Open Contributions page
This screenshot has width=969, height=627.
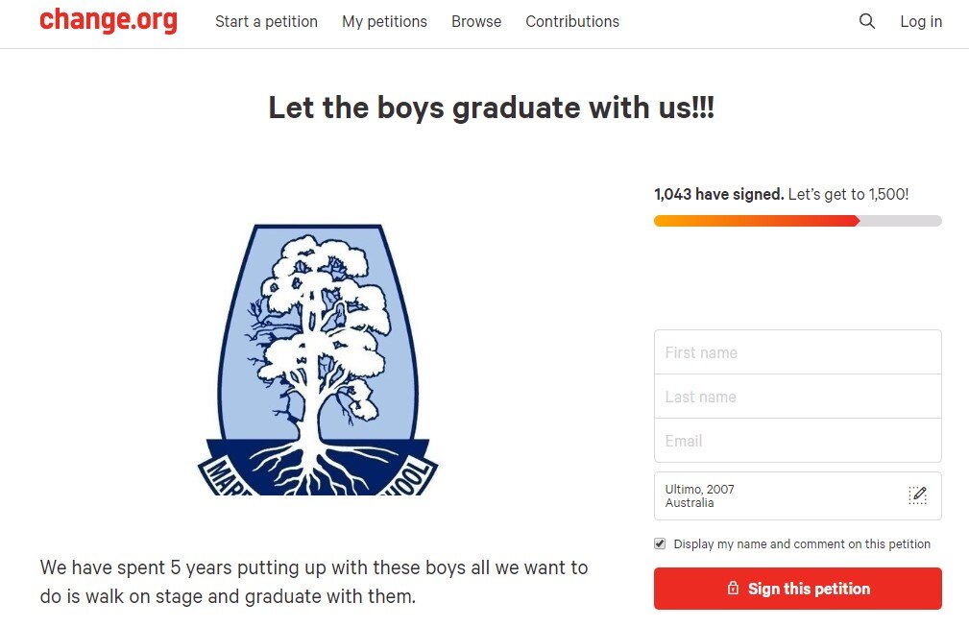tap(572, 21)
